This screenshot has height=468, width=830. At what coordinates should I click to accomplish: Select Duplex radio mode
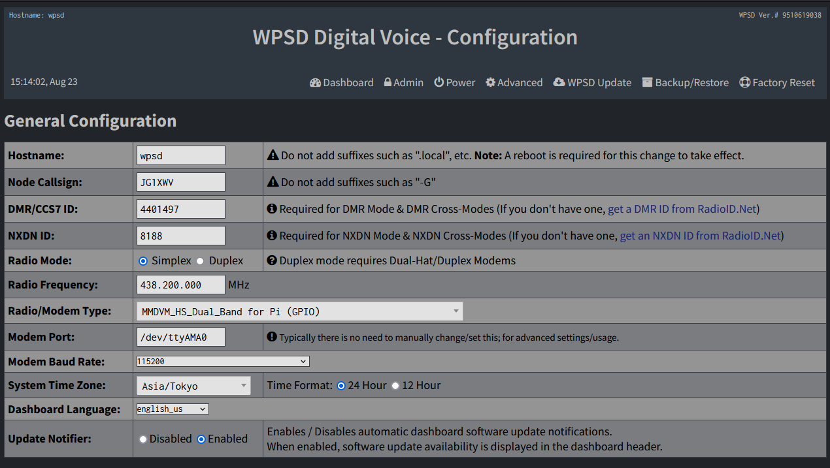point(201,261)
